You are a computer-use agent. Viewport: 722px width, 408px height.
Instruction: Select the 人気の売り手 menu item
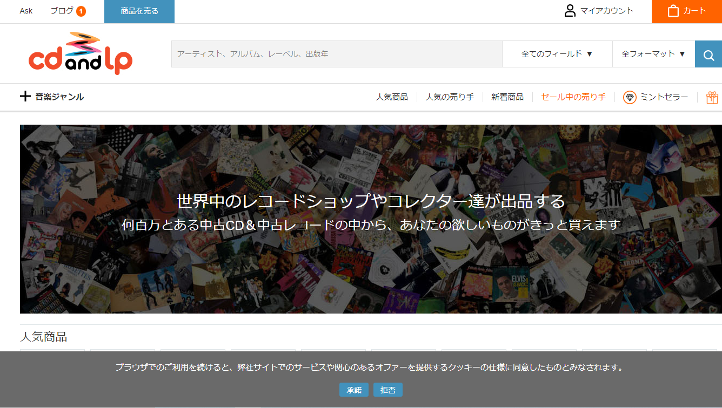click(x=450, y=97)
